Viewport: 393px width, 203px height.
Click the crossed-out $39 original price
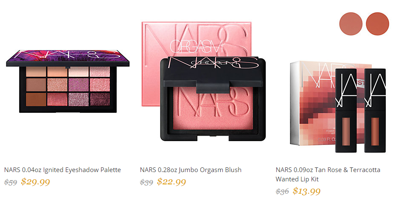click(x=146, y=182)
